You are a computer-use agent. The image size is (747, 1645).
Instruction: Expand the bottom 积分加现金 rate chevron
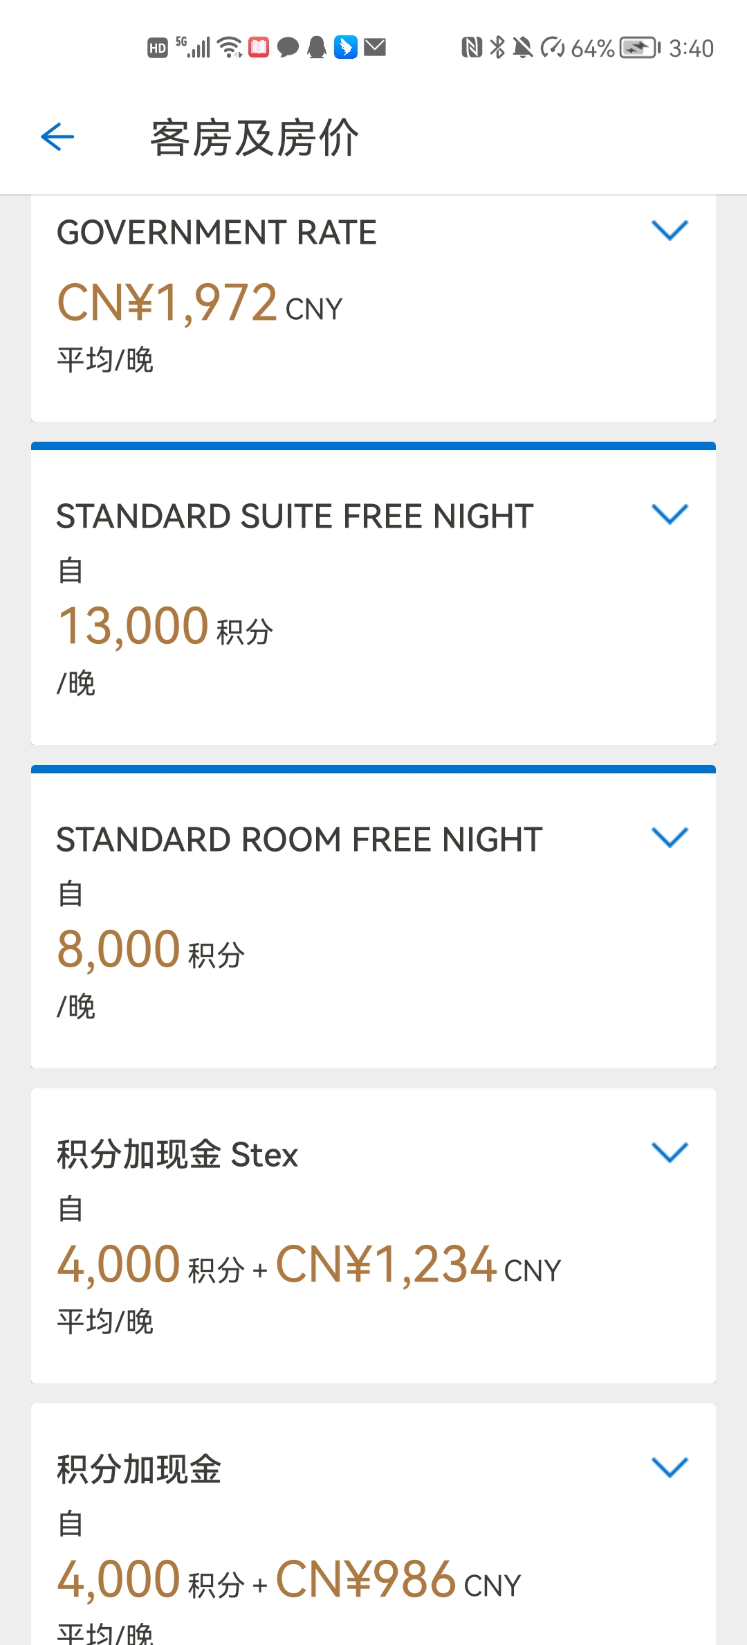pyautogui.click(x=670, y=1468)
